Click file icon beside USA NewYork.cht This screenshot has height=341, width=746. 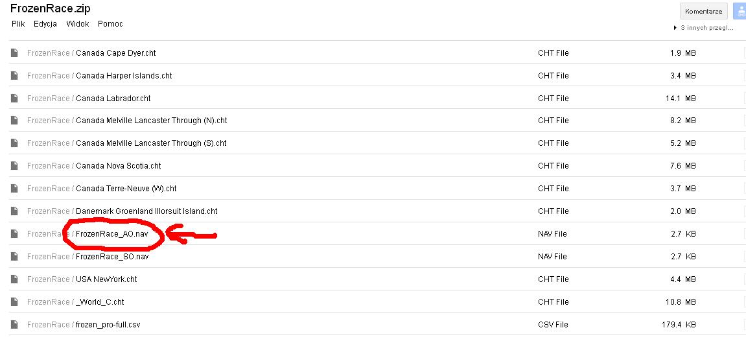tap(14, 279)
